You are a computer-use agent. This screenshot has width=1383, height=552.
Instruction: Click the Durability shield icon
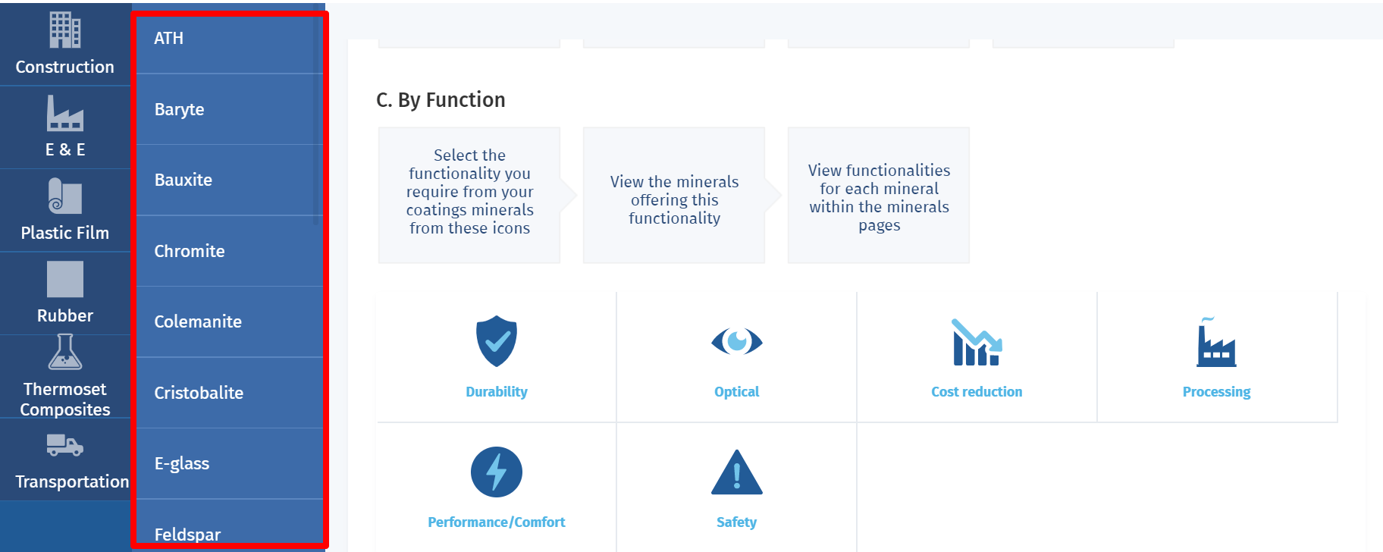[497, 341]
